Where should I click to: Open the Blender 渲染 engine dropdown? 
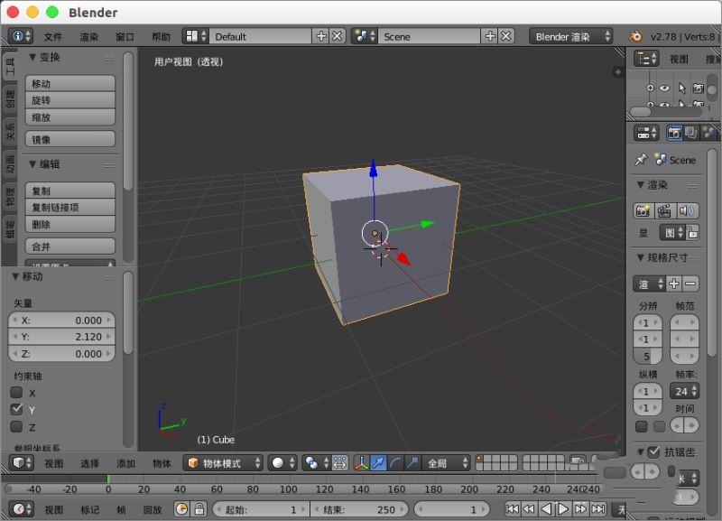[x=567, y=36]
